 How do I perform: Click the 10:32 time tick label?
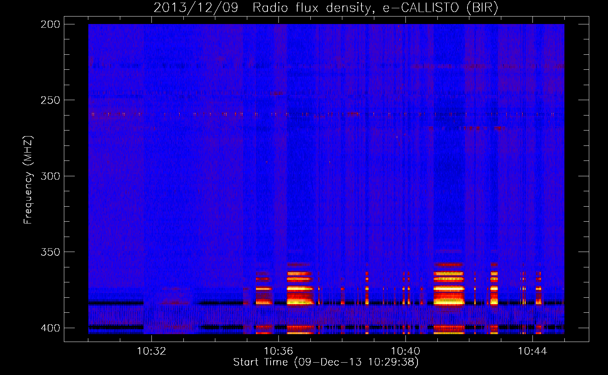[151, 351]
